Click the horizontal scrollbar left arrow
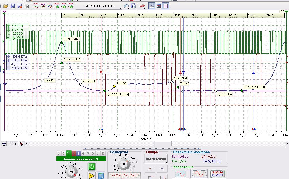Viewport: 289px width, 179px height. tap(27, 144)
